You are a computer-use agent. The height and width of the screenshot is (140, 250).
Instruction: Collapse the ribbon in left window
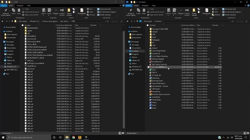(x=121, y=5)
